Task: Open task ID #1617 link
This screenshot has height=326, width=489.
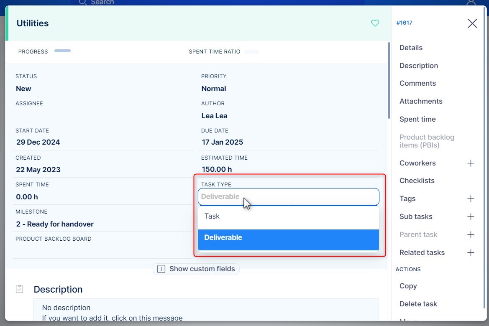Action: point(404,23)
